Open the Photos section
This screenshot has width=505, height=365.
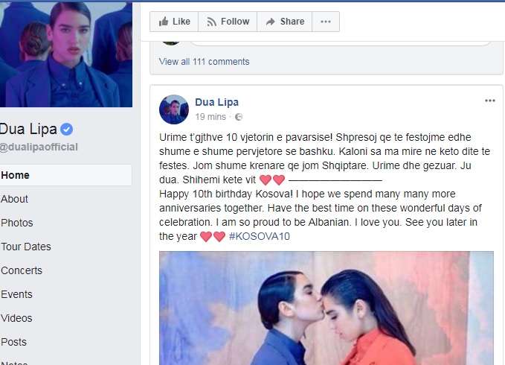(17, 223)
